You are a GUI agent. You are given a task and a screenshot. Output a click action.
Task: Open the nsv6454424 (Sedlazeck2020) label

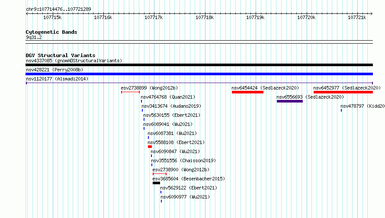(265, 88)
